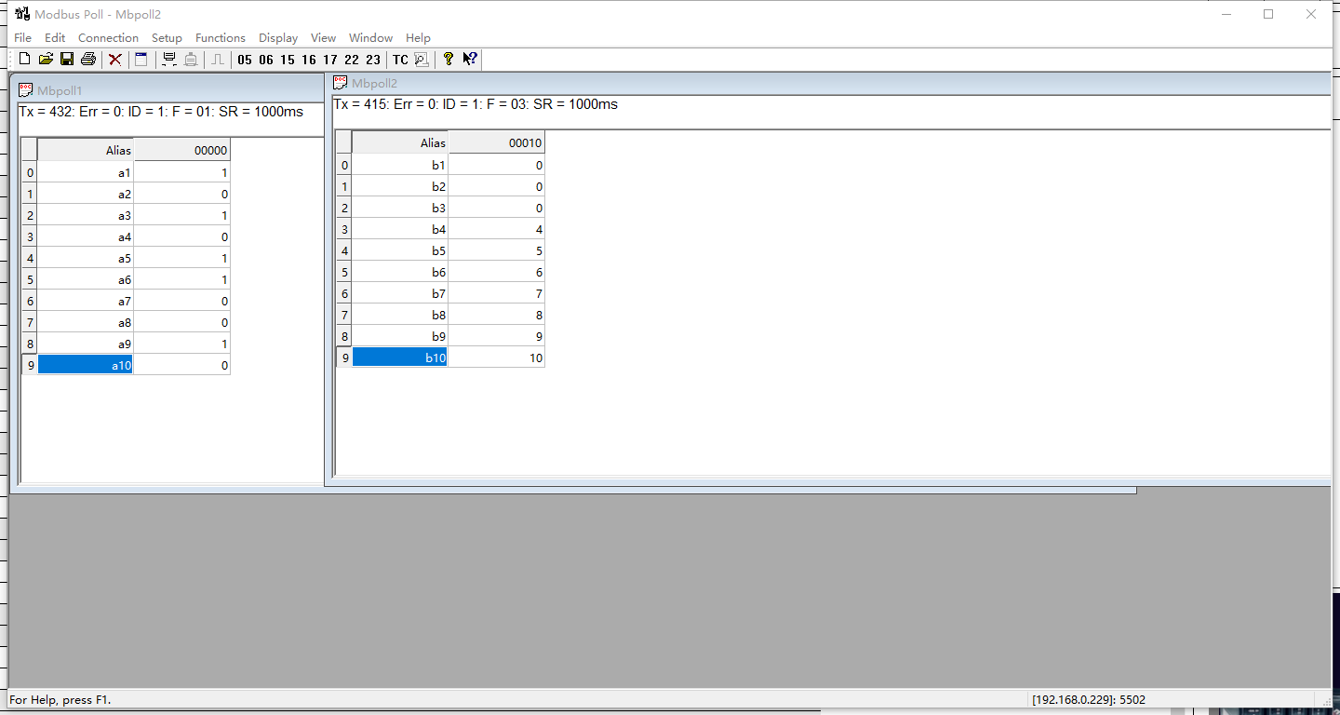Select function 16 in the toolbar
Image resolution: width=1340 pixels, height=715 pixels.
[309, 60]
